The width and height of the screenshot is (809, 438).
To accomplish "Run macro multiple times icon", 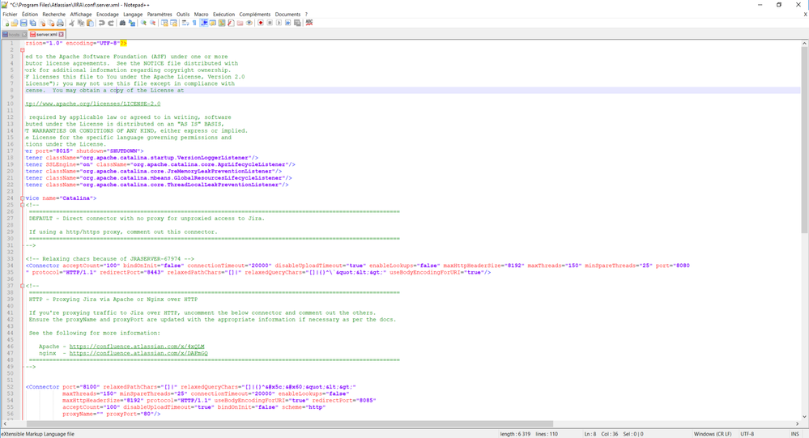I will point(288,23).
